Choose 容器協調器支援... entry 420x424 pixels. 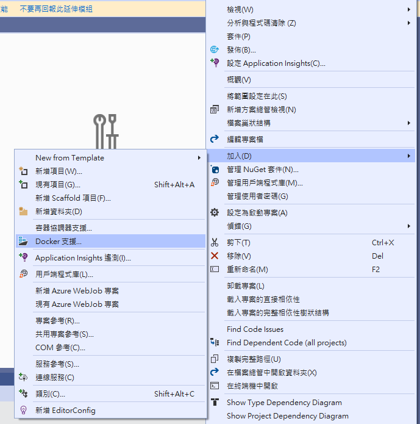(x=110, y=228)
